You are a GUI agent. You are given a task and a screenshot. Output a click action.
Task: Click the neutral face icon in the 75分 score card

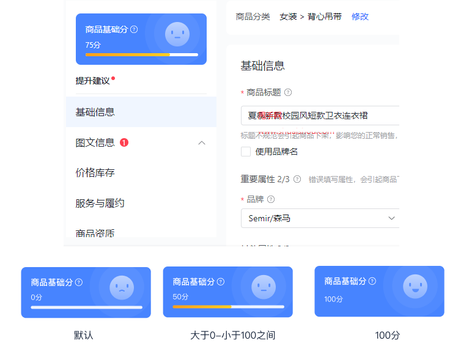pos(177,34)
